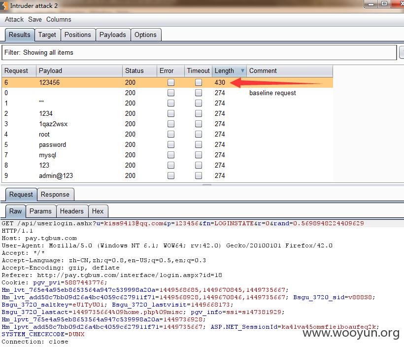Select the Raw view tab
Screen dimensions: 404x347
[x=15, y=211]
